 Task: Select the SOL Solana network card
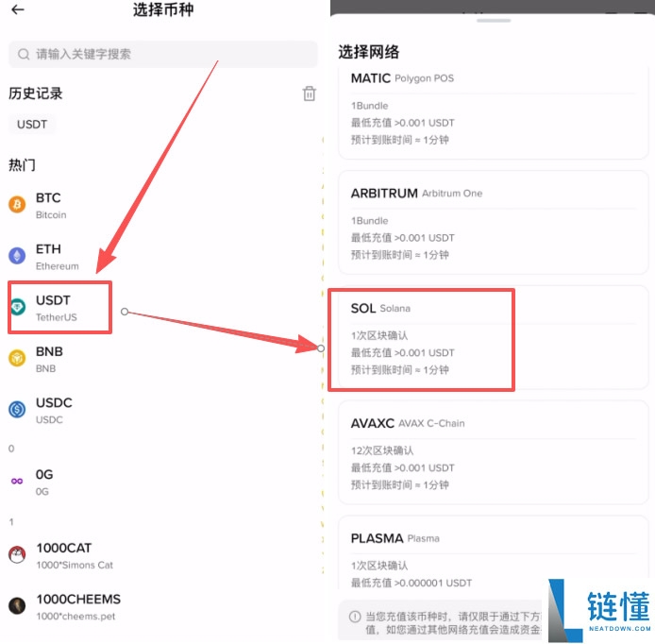[x=494, y=338]
